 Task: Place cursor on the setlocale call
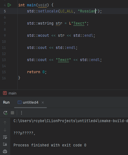tap(48, 11)
